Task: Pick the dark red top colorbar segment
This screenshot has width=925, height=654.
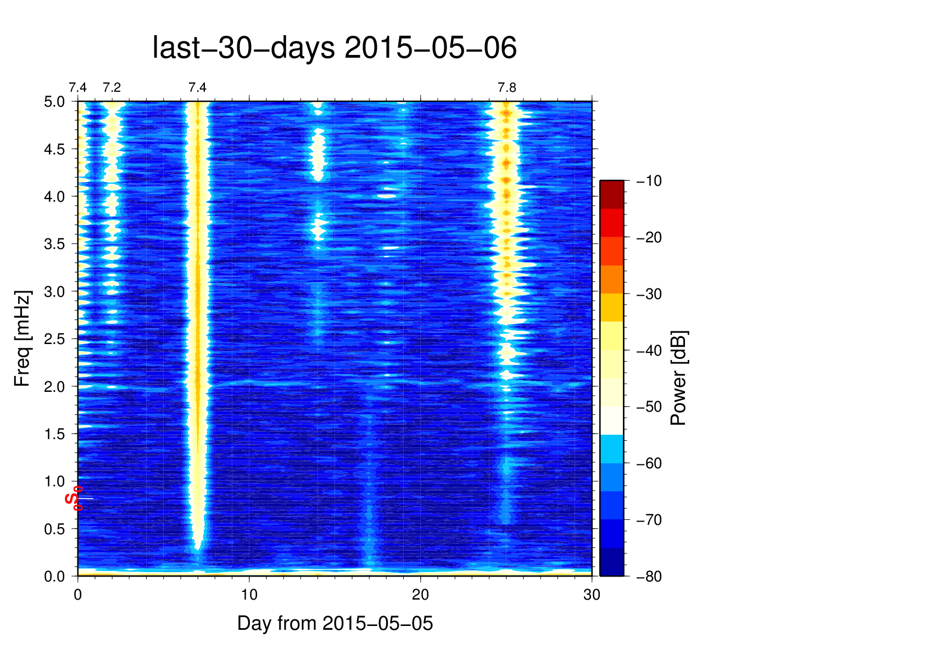Action: point(611,194)
